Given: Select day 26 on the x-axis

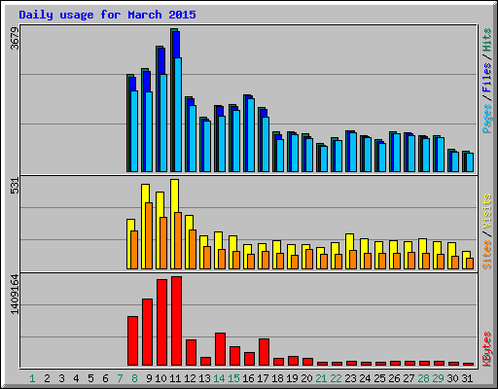Looking at the screenshot, I should pyautogui.click(x=394, y=378).
